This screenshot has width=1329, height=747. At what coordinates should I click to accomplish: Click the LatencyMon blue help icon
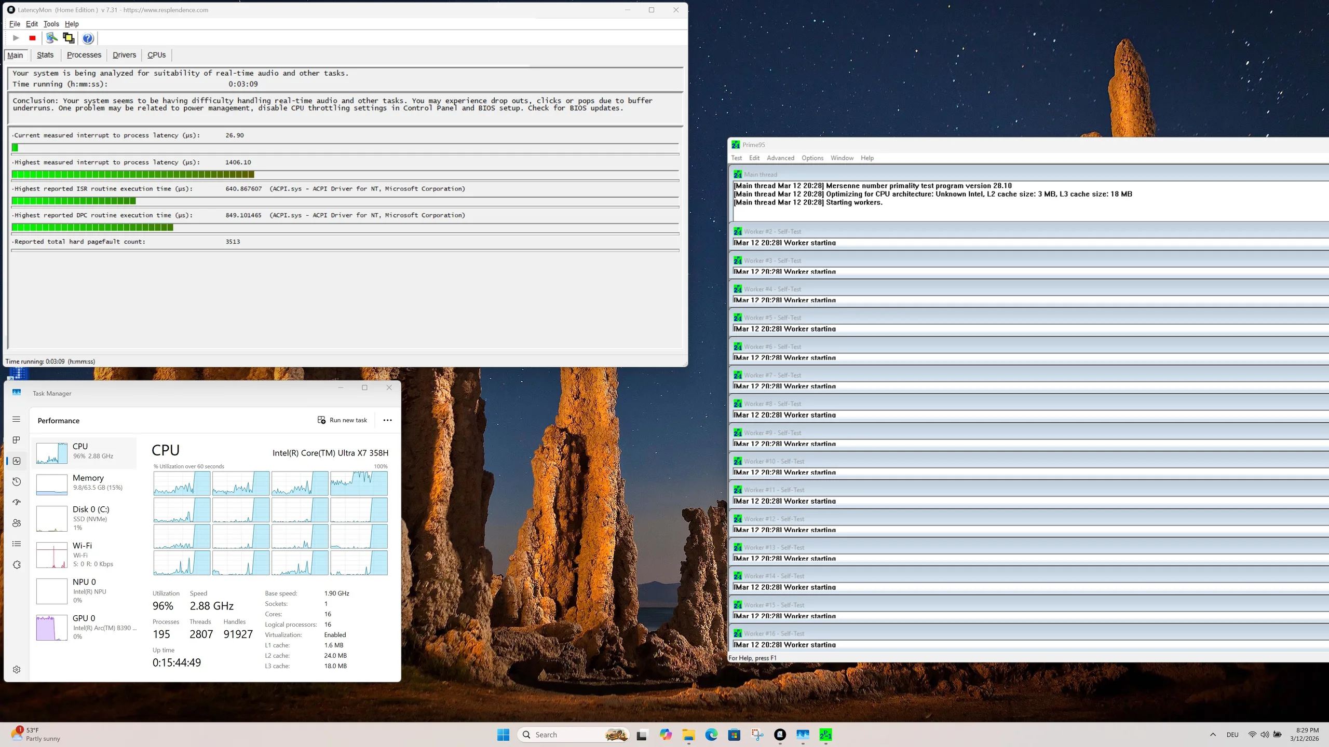coord(88,38)
